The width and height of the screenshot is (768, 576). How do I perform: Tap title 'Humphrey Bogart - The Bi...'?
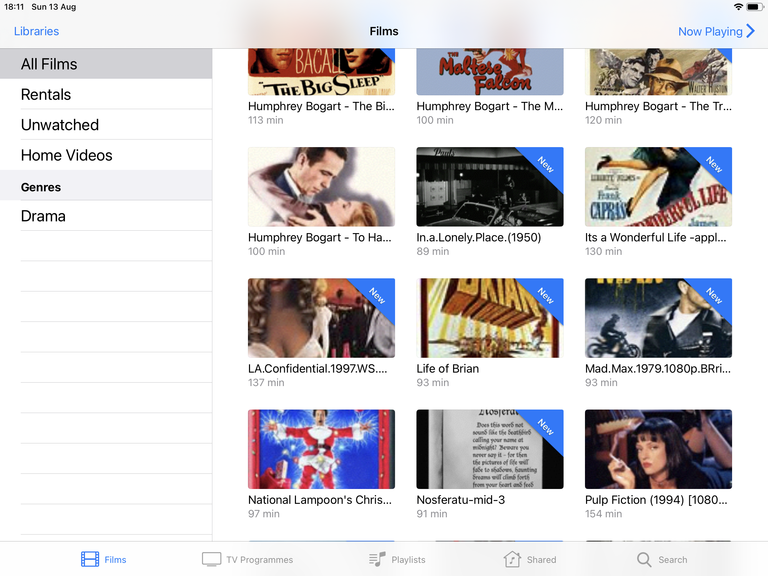click(x=321, y=106)
